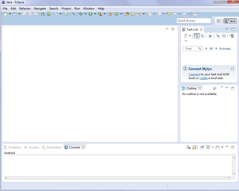Viewport: 239px width, 191px height.
Task: Click the Search flashlight icon
Action: tap(139, 14)
